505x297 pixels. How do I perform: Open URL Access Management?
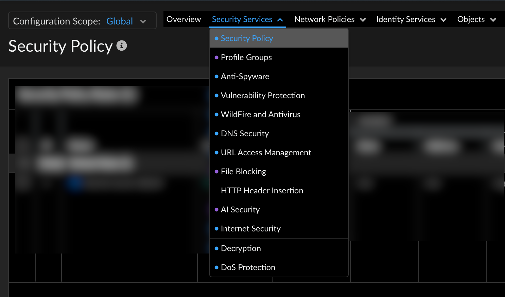(266, 153)
